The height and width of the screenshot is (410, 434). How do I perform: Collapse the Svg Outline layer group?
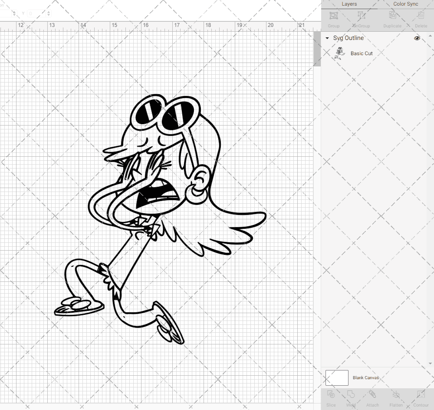pyautogui.click(x=327, y=38)
